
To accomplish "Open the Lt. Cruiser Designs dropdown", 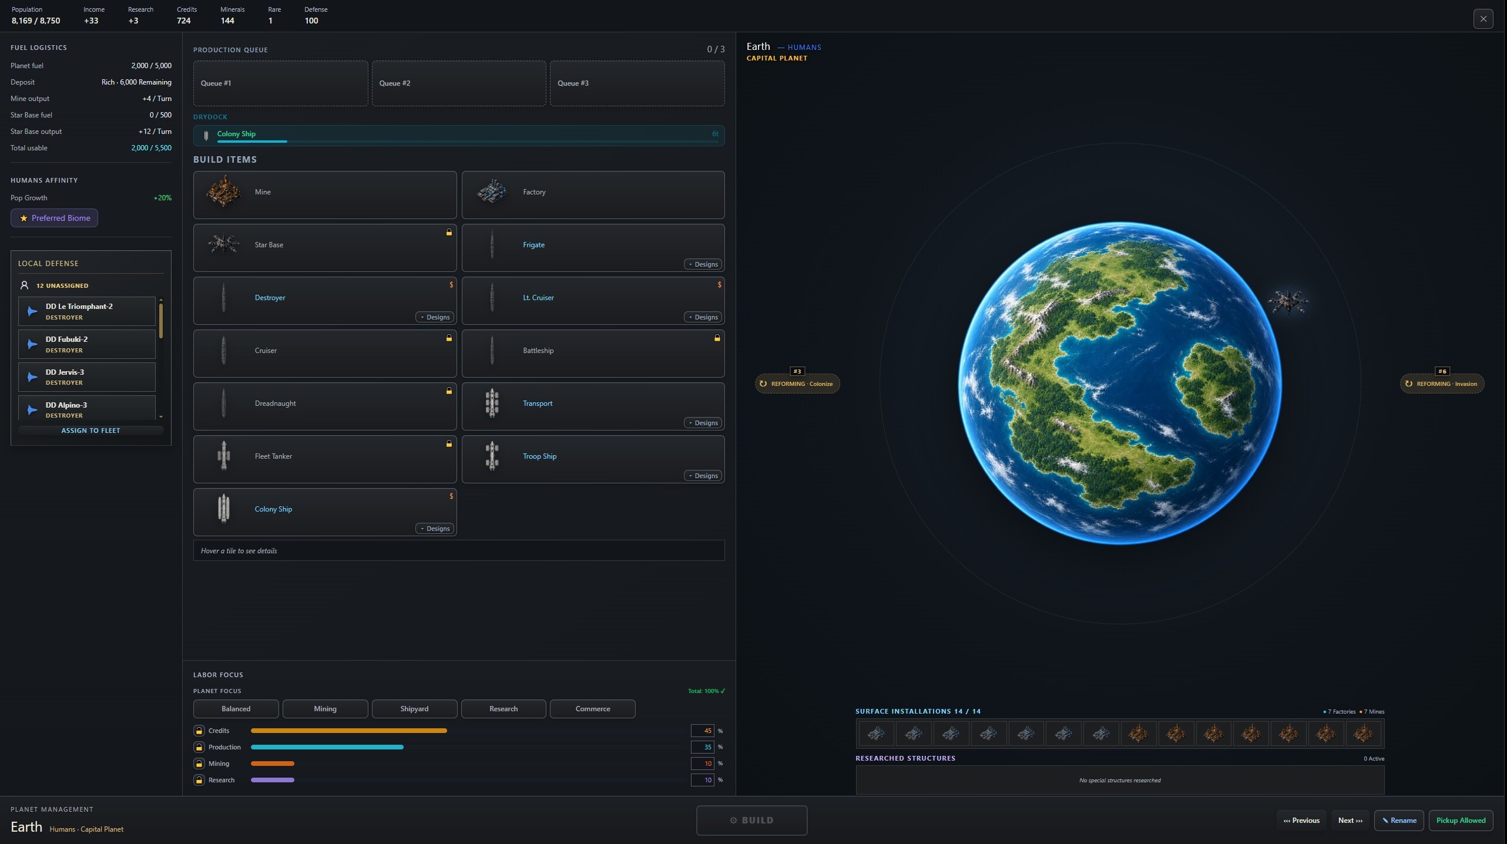I will click(x=703, y=317).
